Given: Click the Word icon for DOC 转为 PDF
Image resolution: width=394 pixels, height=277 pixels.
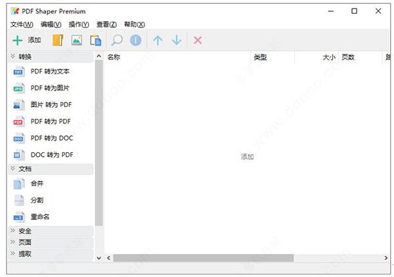Looking at the screenshot, I should (19, 155).
